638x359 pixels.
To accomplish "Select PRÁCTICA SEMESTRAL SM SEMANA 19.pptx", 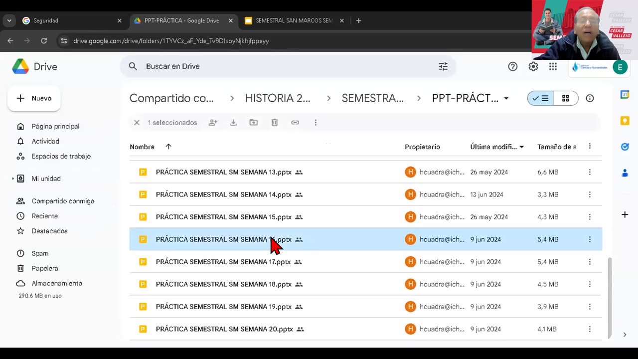I will pyautogui.click(x=366, y=307).
